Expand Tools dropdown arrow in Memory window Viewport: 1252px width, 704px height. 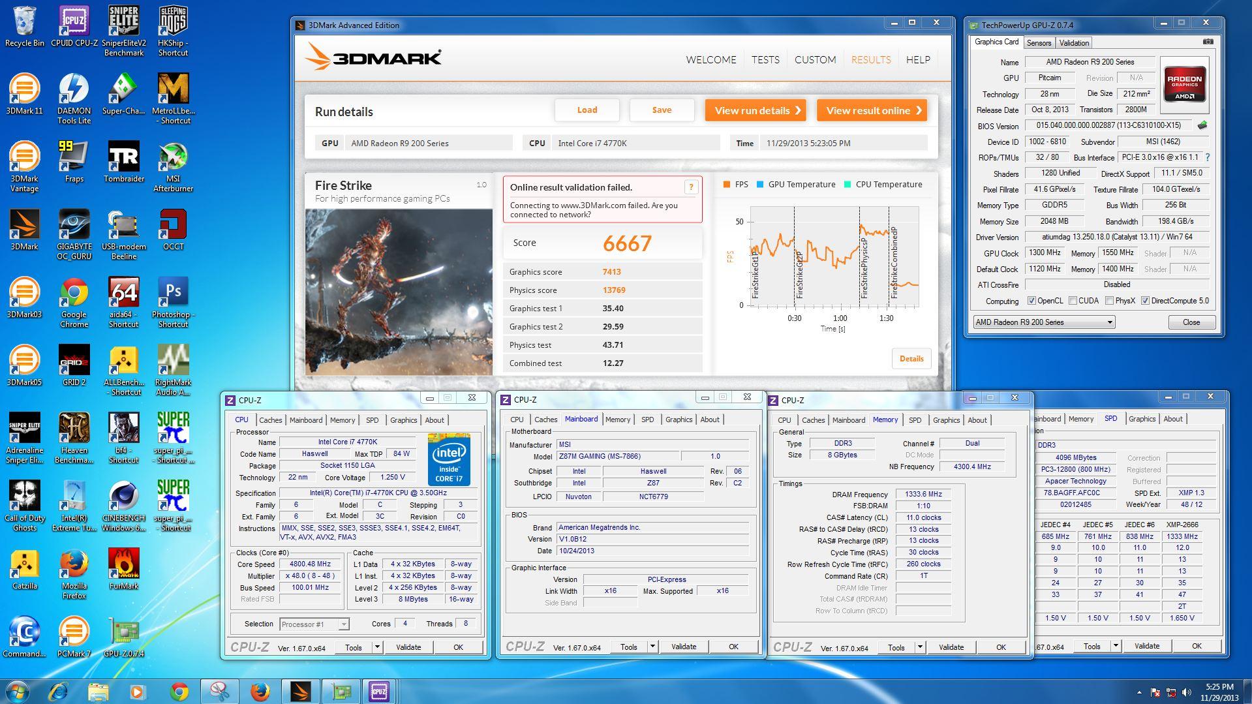click(x=920, y=647)
